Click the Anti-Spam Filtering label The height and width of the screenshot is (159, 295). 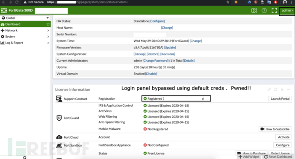[x=112, y=122]
